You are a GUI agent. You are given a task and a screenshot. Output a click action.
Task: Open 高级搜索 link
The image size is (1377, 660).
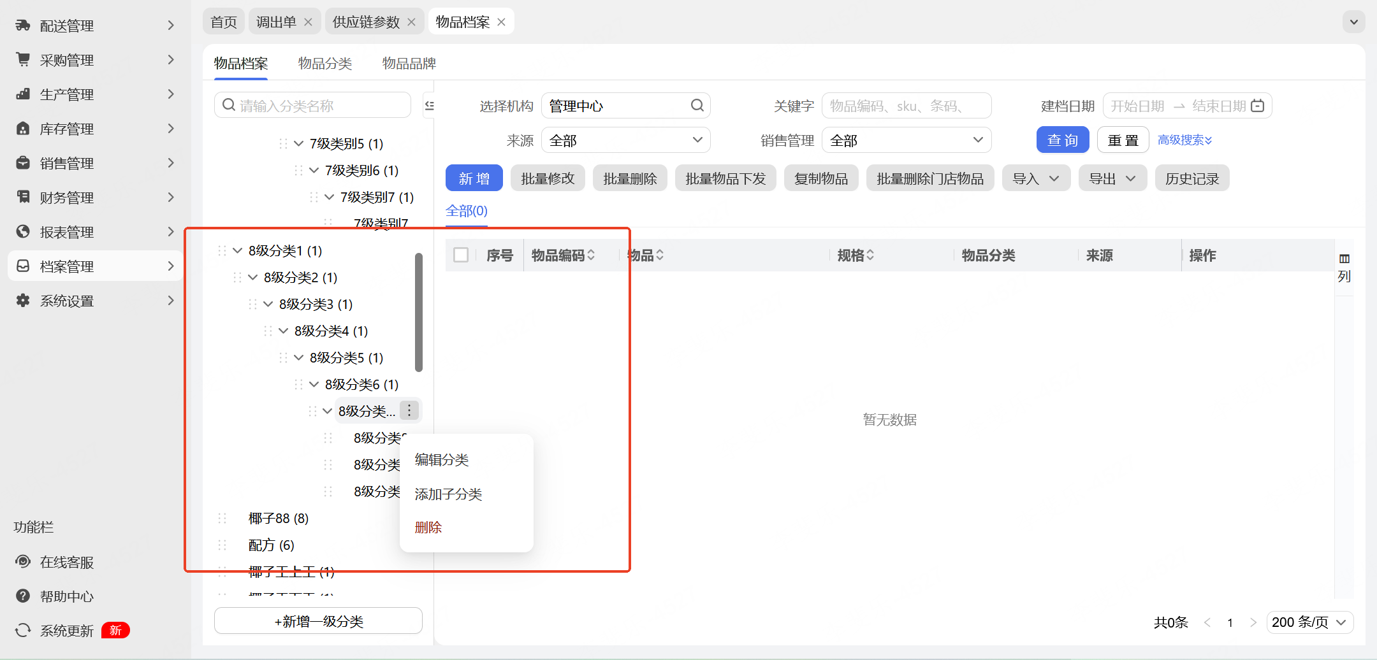pos(1184,140)
